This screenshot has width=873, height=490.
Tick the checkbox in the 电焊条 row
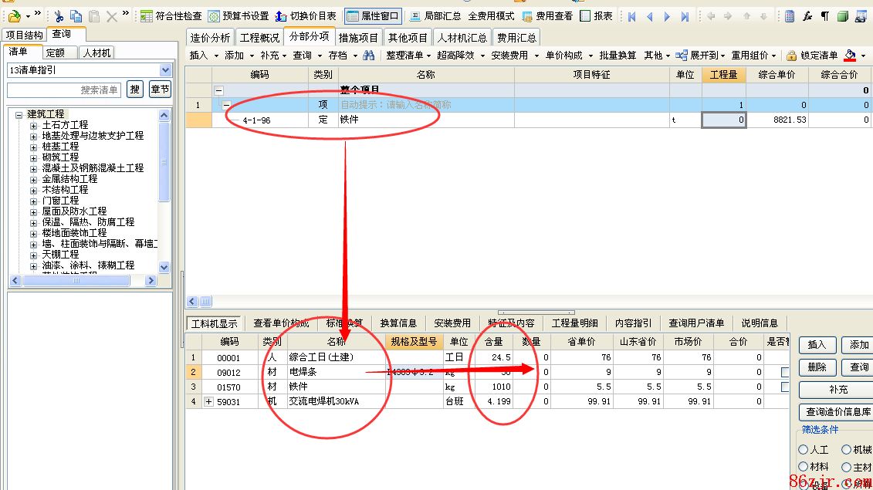pyautogui.click(x=786, y=372)
